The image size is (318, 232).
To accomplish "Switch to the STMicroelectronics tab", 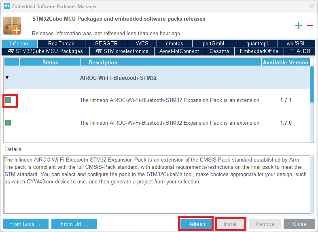I will (122, 51).
